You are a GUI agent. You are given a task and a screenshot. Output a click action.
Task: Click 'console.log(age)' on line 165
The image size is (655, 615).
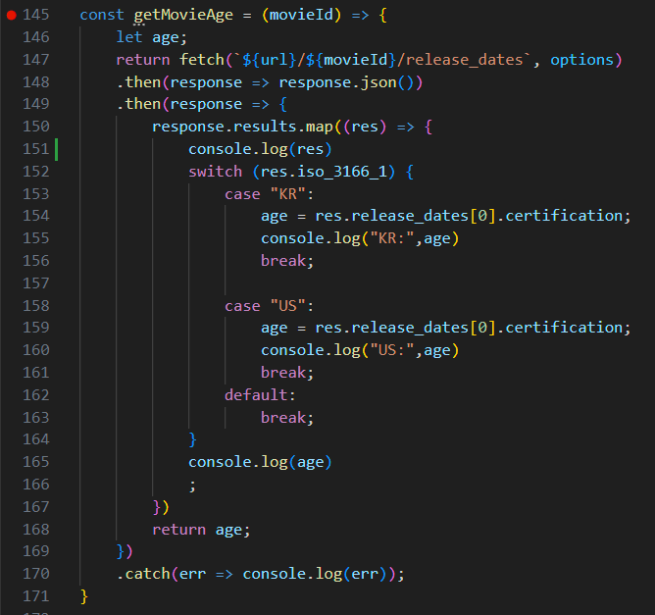260,462
